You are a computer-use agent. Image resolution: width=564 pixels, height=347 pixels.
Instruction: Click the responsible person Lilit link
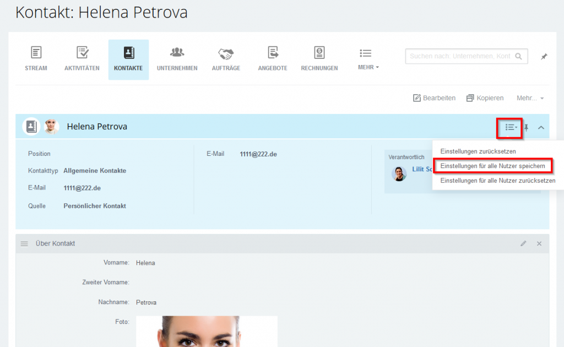422,169
